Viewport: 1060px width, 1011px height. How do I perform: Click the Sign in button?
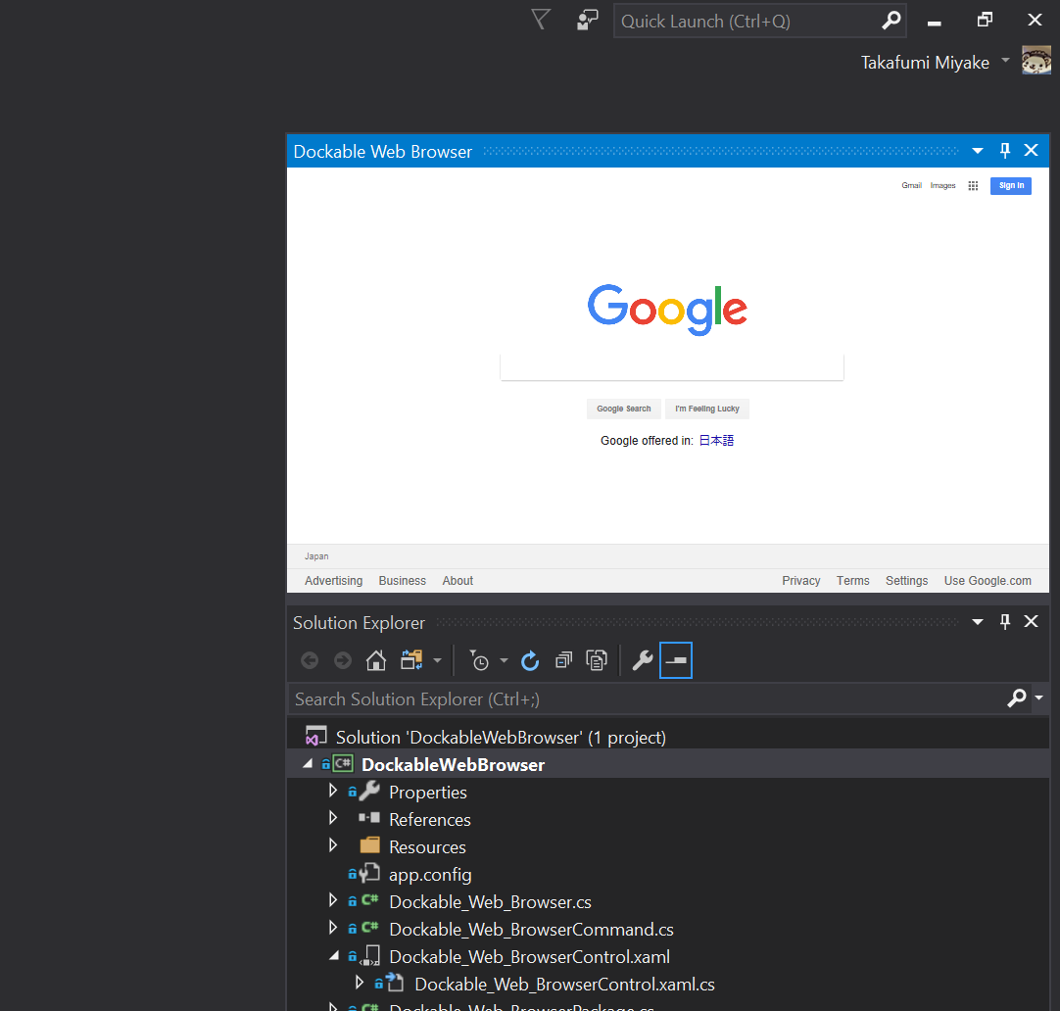[x=1011, y=186]
